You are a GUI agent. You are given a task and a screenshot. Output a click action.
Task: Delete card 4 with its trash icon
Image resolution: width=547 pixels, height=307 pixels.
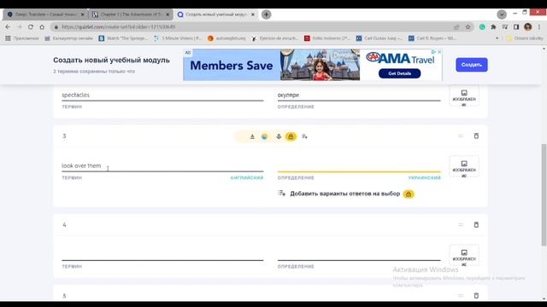[x=476, y=224]
